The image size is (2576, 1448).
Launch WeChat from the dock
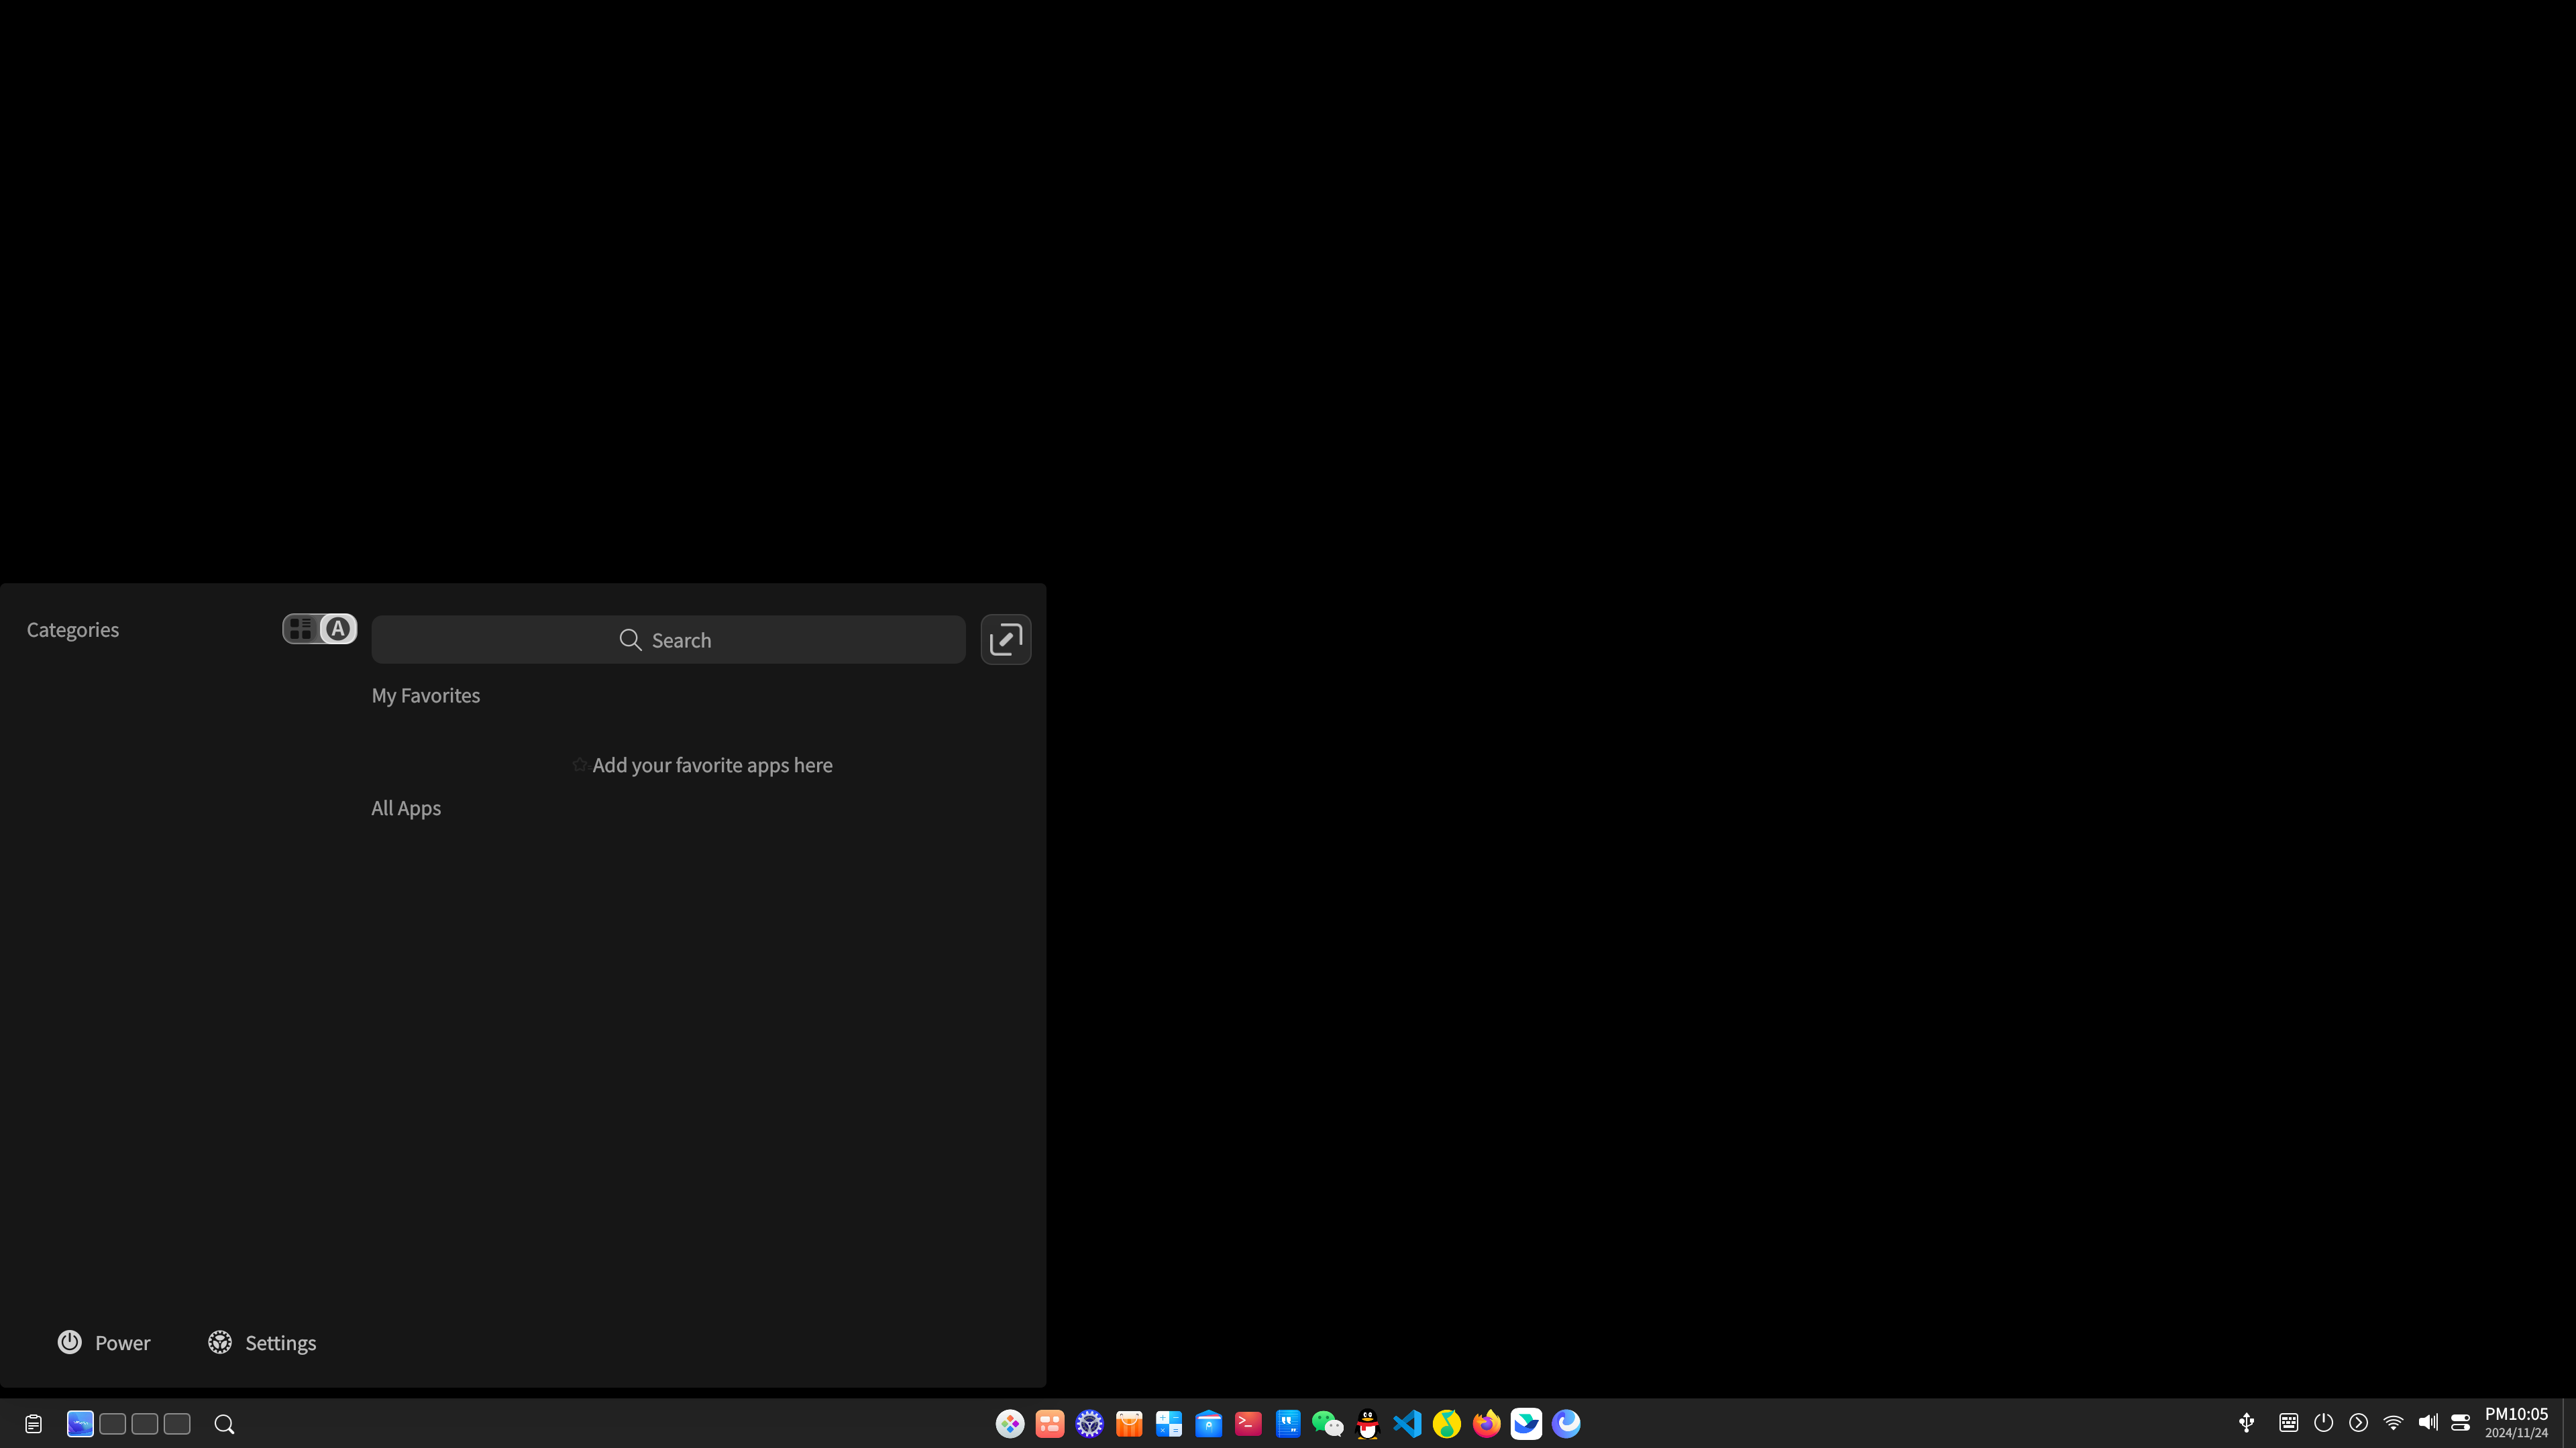click(1328, 1423)
